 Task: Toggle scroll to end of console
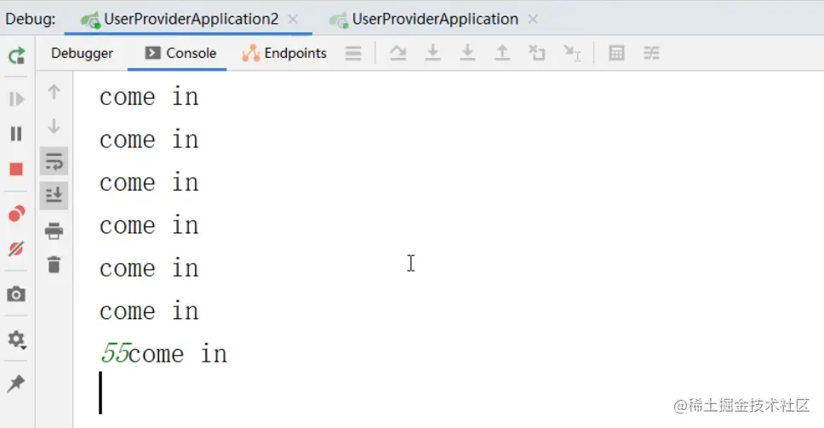[54, 196]
